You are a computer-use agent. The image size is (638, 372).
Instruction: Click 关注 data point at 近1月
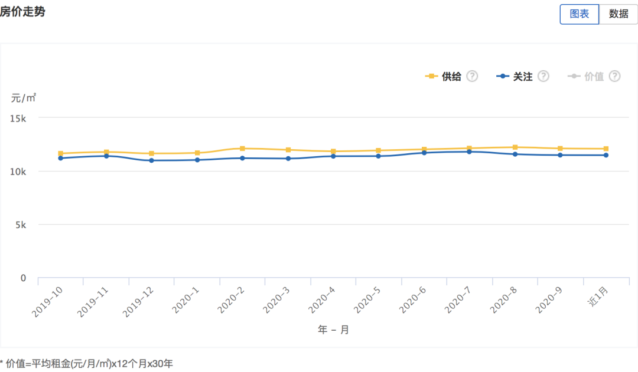(x=606, y=155)
